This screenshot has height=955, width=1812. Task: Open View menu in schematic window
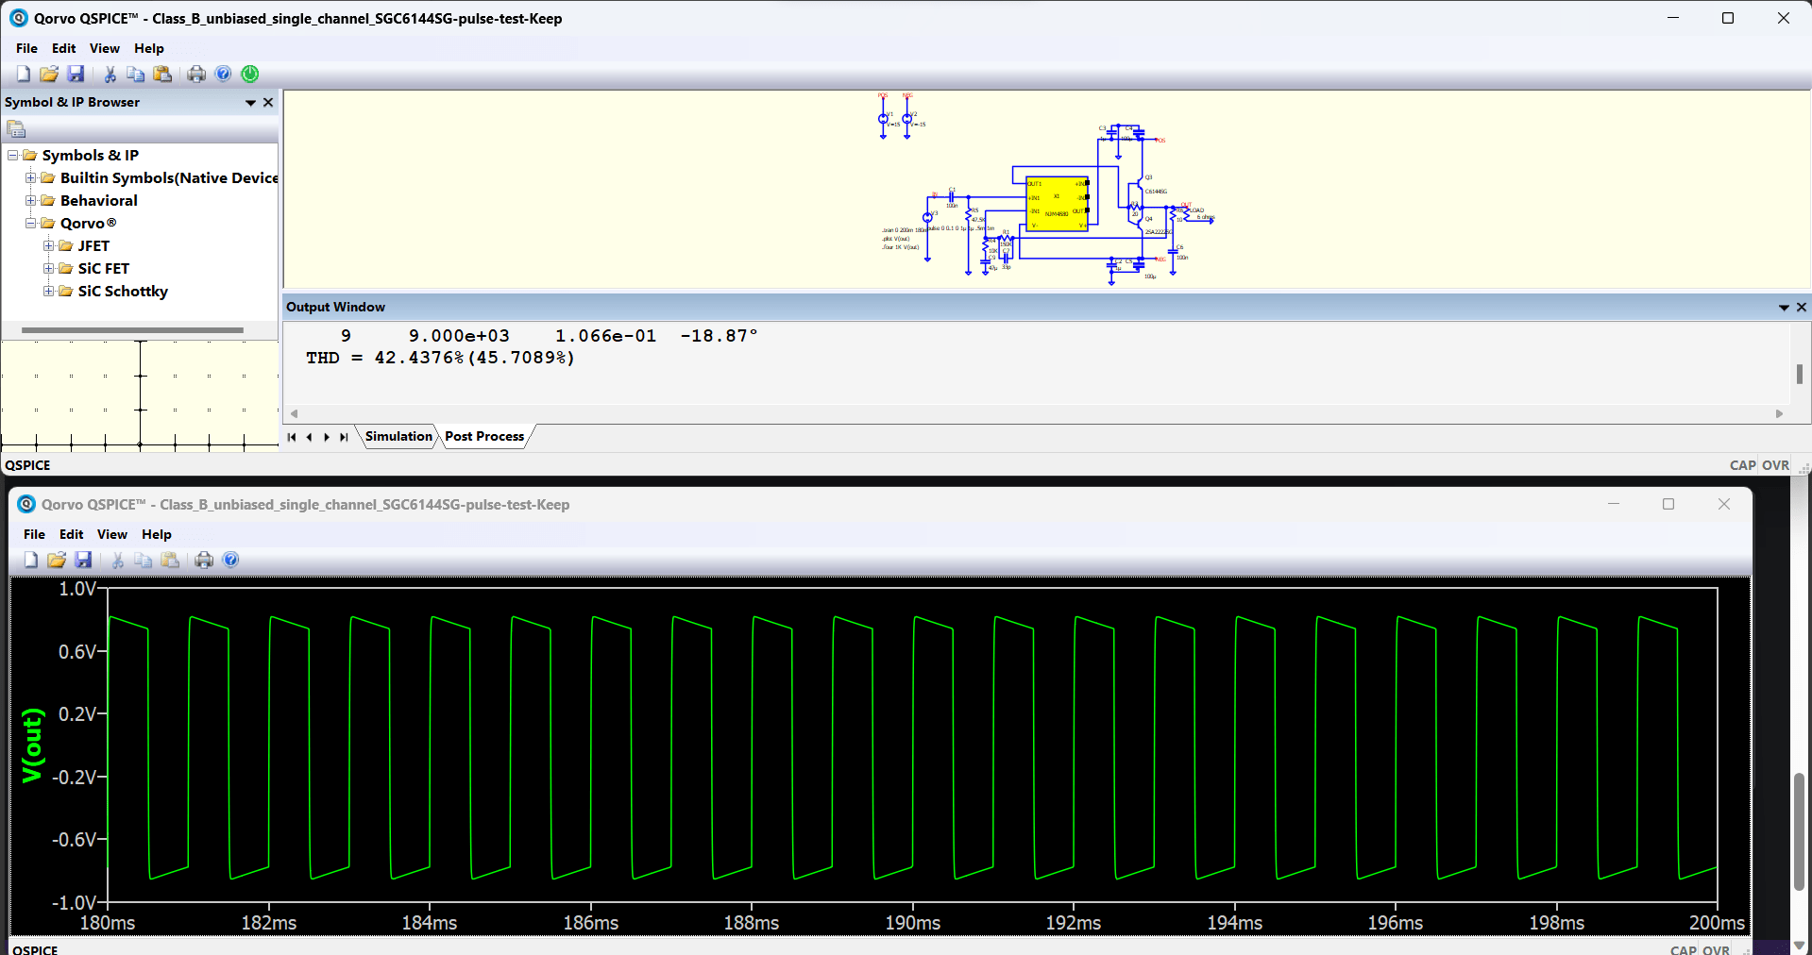click(104, 48)
